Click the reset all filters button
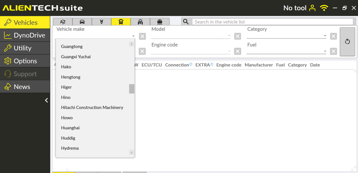Viewport: 358px width, 173px height. pyautogui.click(x=347, y=42)
